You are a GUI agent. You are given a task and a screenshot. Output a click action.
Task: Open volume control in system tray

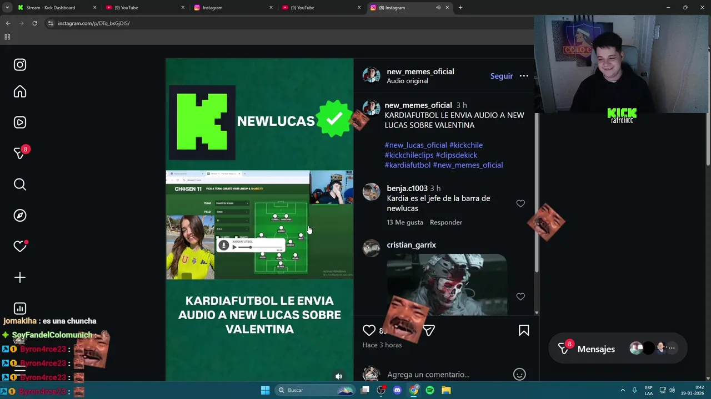click(672, 390)
